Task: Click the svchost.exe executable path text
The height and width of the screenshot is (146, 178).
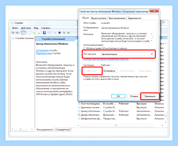Action: pos(105,48)
